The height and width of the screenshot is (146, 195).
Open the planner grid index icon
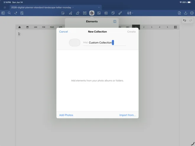pyautogui.click(x=175, y=27)
